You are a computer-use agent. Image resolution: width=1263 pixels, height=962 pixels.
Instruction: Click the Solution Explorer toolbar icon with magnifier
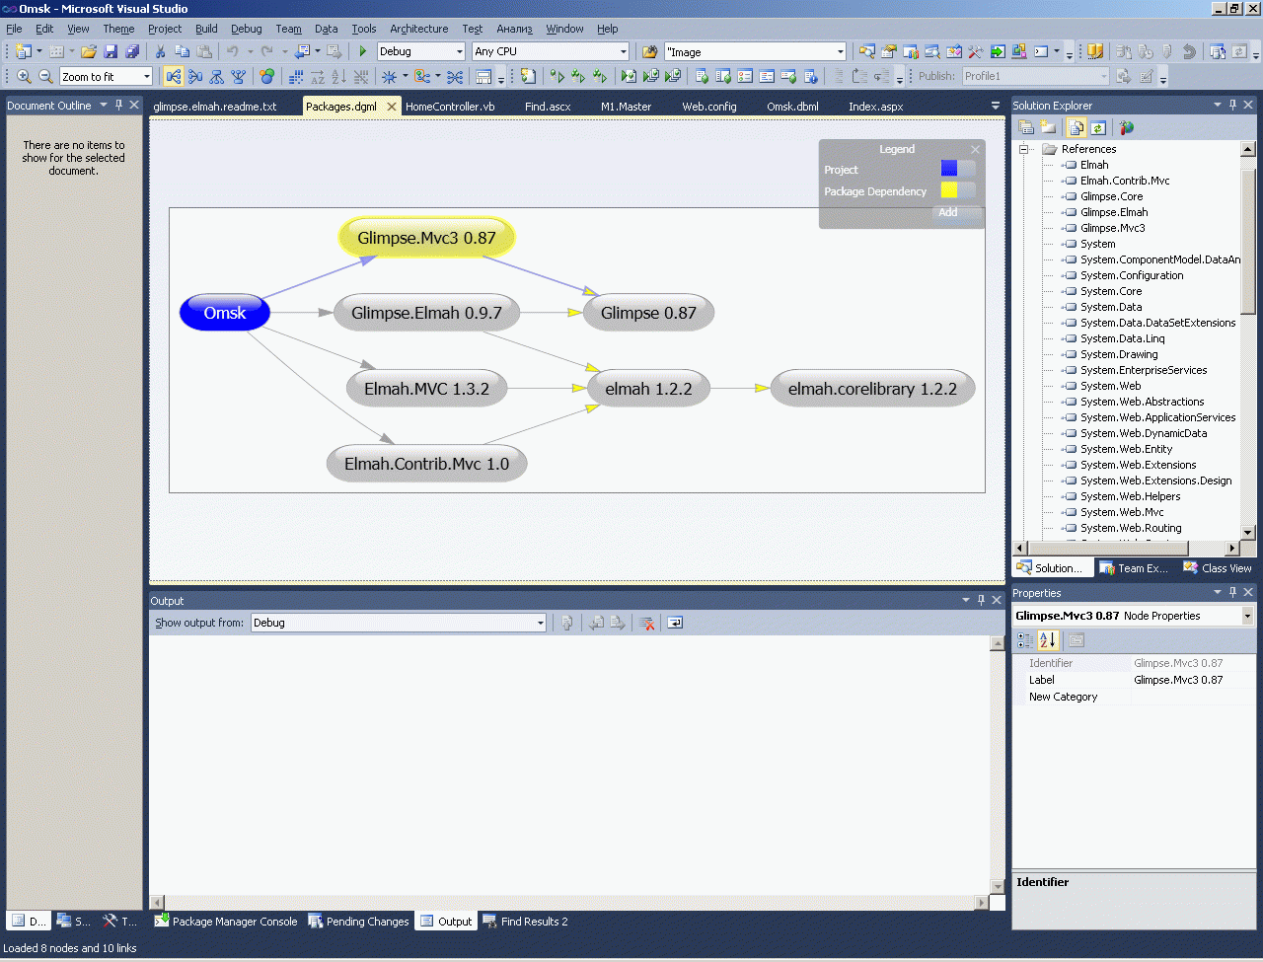point(867,51)
